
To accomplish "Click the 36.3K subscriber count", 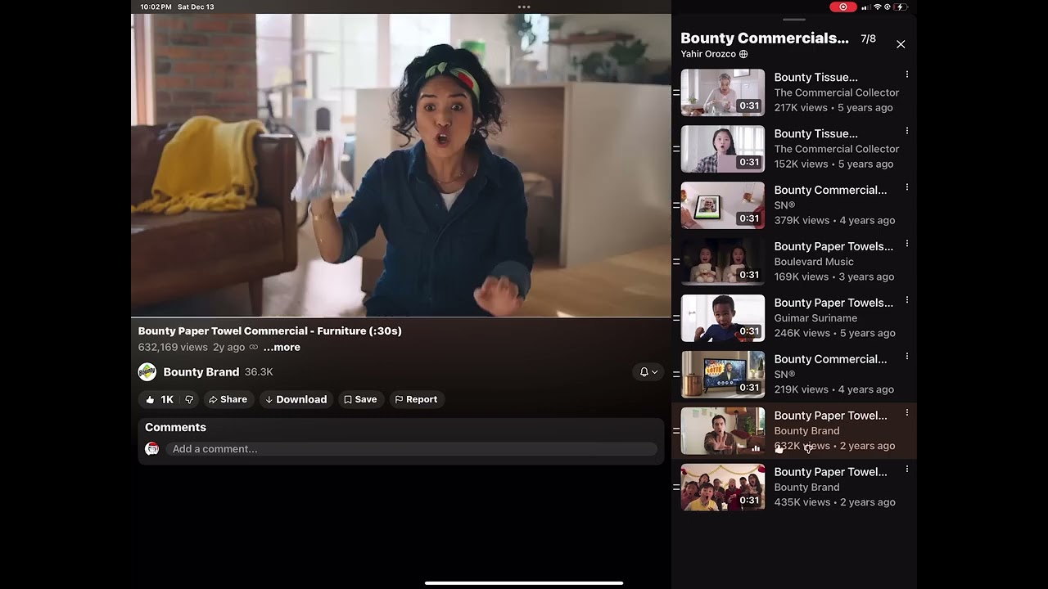I will click(259, 372).
